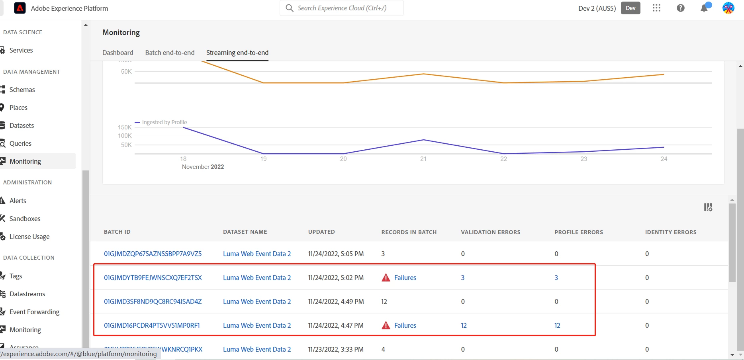
Task: Click the Queries icon in sidebar
Action: 2,143
